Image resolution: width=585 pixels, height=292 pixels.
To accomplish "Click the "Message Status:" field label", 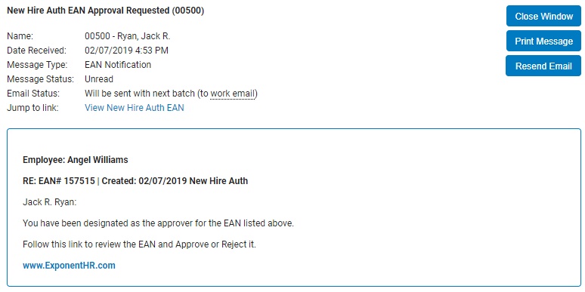I will tap(41, 79).
